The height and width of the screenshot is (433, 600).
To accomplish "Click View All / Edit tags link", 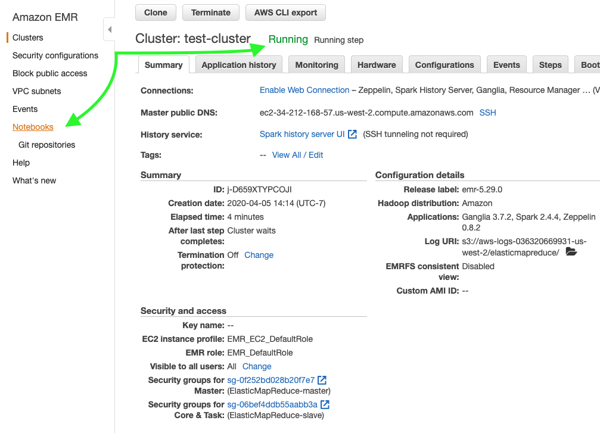I will click(297, 155).
